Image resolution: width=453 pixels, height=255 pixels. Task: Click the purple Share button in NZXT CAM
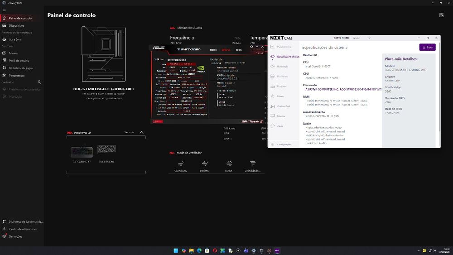pos(427,48)
